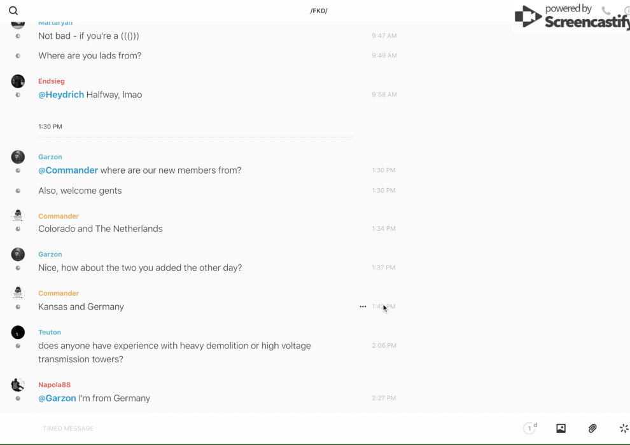Click the picture icon to send an image
The height and width of the screenshot is (445, 630).
click(561, 428)
